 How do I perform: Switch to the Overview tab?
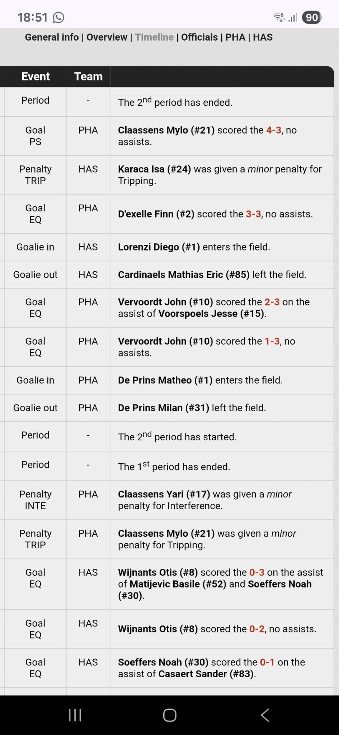[107, 37]
